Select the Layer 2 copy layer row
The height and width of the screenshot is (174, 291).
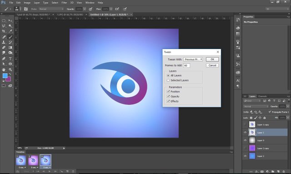click(265, 148)
